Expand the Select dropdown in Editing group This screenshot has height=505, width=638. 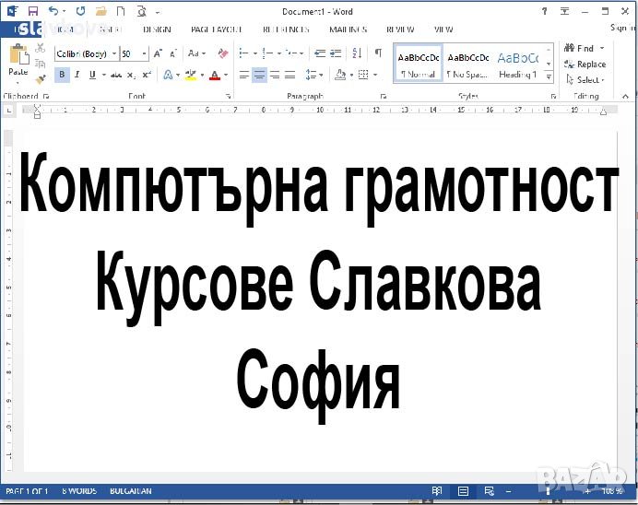point(588,80)
